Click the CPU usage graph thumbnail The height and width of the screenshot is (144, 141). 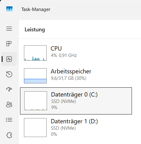[35, 53]
